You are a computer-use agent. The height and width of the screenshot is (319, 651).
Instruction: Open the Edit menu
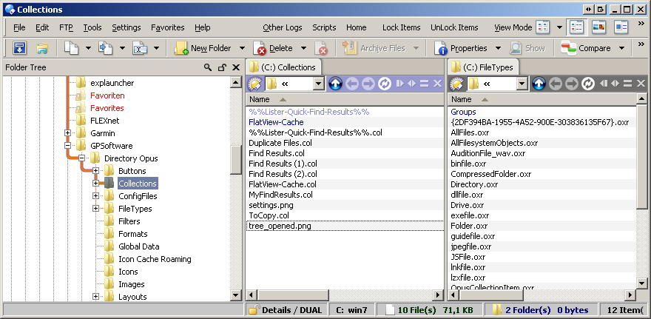tap(42, 27)
